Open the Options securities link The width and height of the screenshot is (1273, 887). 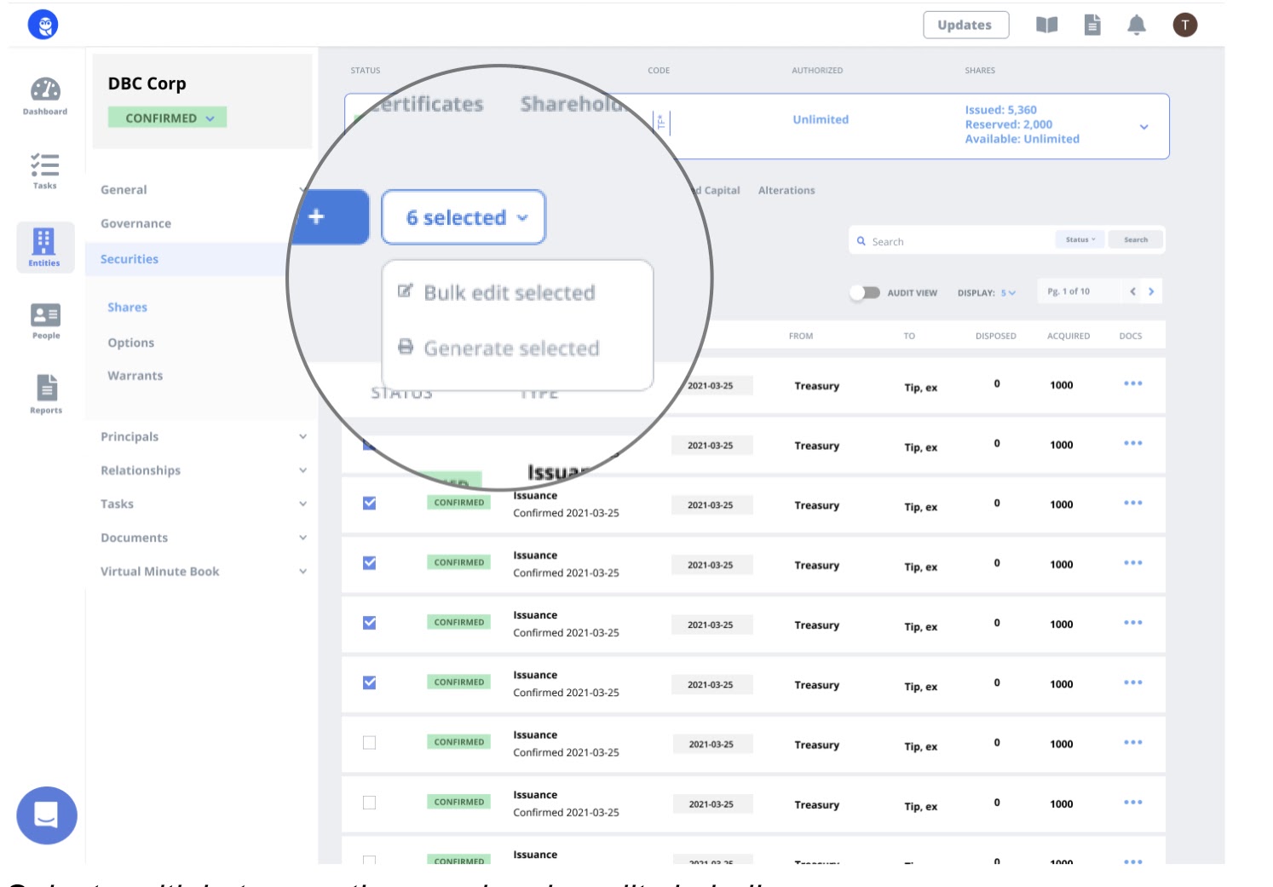coord(130,343)
